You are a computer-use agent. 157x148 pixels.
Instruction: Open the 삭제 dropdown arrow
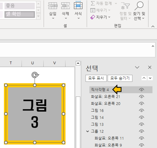pos(66,18)
